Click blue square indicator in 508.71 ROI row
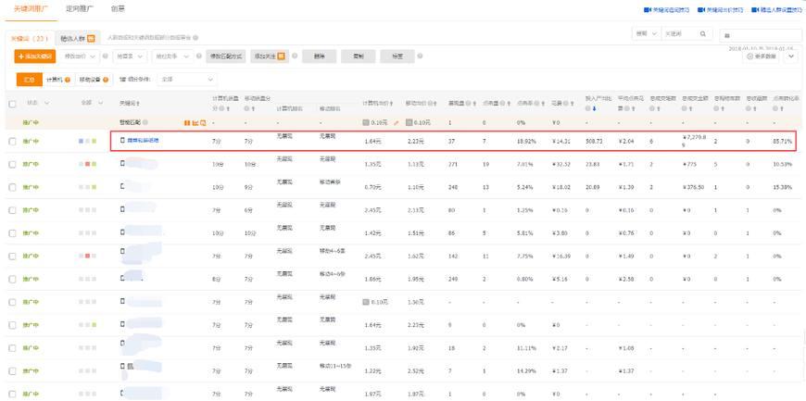Image resolution: width=806 pixels, height=401 pixels. [81, 141]
